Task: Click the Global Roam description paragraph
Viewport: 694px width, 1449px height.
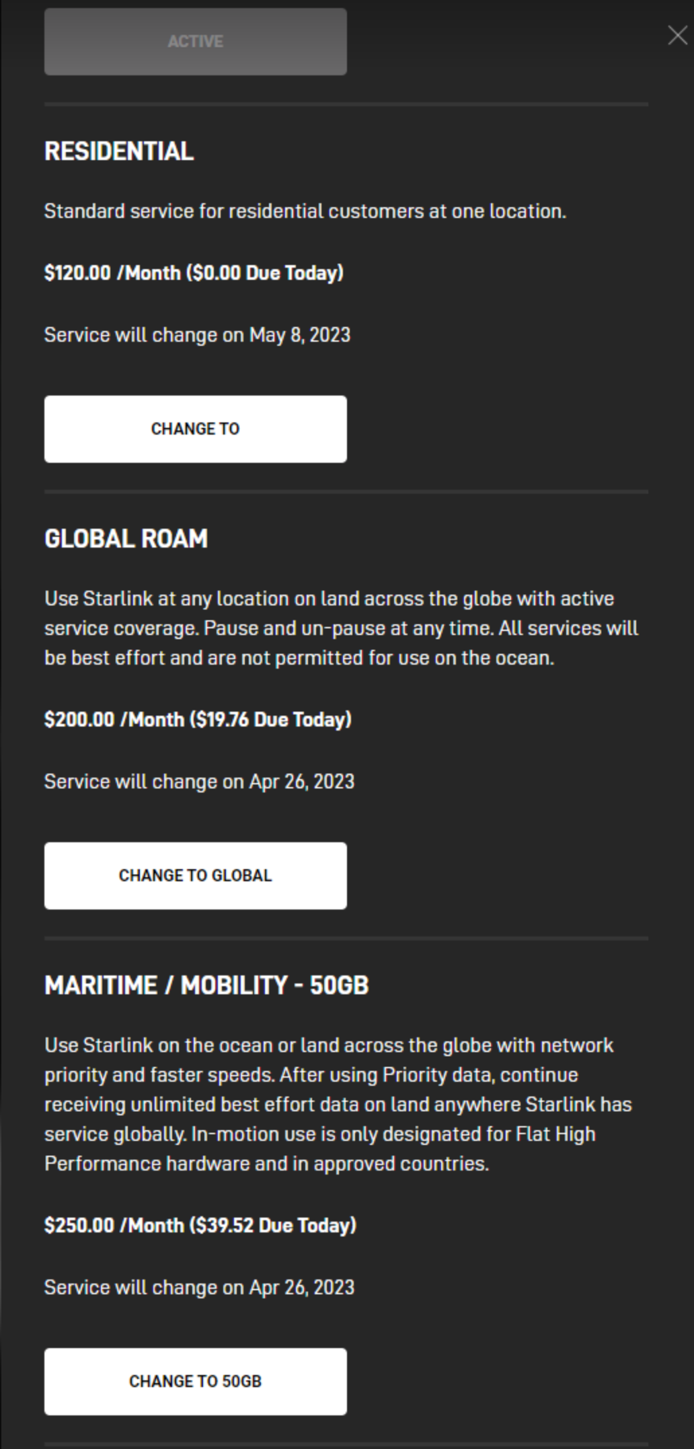Action: coord(341,628)
